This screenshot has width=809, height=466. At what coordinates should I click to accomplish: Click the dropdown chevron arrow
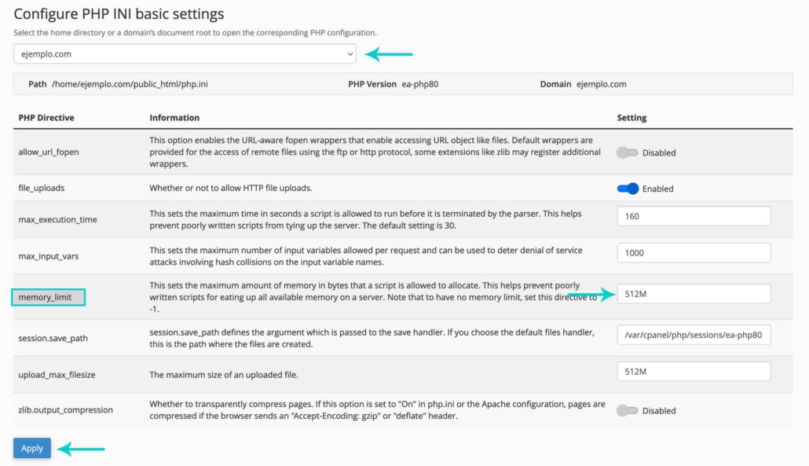(350, 54)
